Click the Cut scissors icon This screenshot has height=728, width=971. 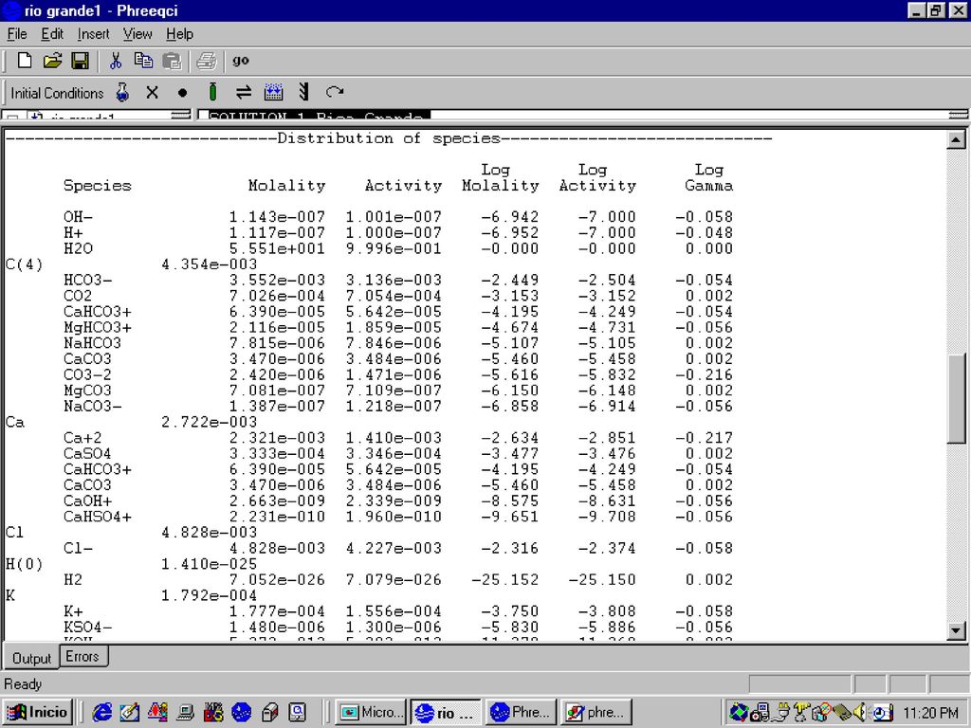coord(115,61)
